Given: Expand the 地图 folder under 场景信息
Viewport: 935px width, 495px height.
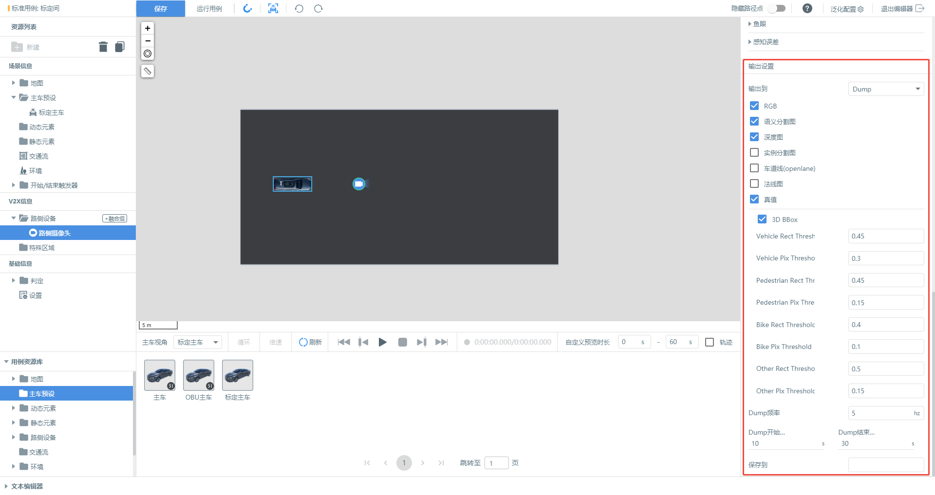Looking at the screenshot, I should click(x=13, y=83).
